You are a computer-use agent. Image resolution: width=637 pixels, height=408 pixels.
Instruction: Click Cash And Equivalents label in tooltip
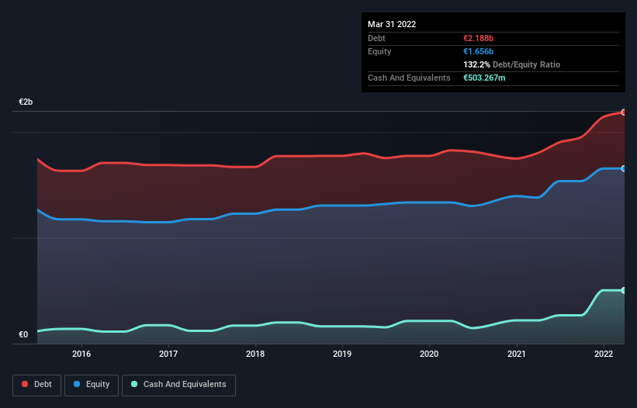coord(409,78)
